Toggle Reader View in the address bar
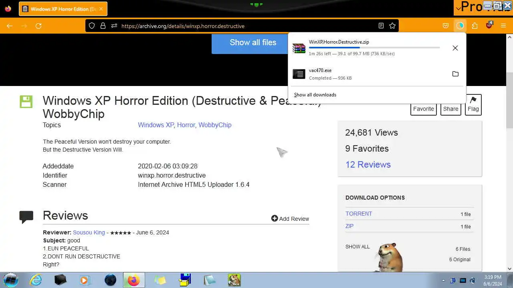513x288 pixels. [x=381, y=26]
